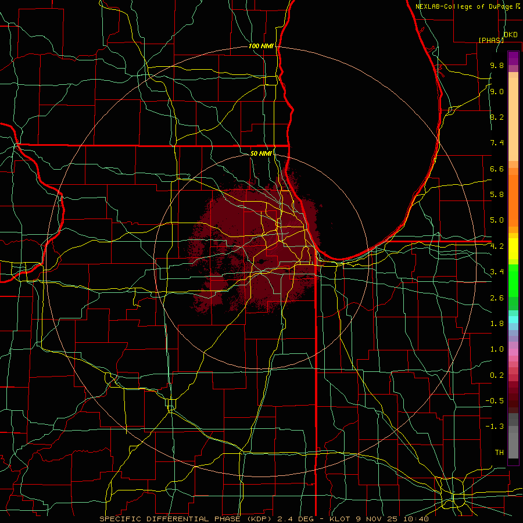The image size is (523, 523).
Task: Select the 7.4 value on the color scale
Action: coord(497,143)
